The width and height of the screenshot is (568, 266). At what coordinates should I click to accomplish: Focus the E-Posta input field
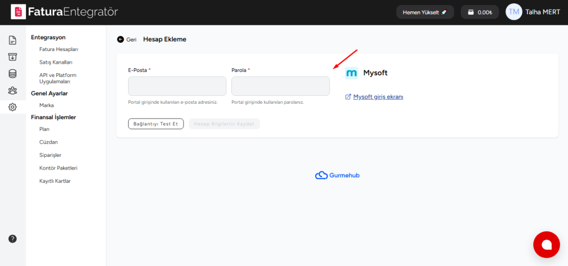click(177, 86)
